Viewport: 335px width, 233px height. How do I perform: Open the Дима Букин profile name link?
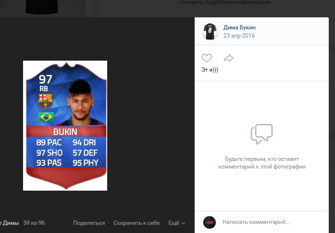239,27
